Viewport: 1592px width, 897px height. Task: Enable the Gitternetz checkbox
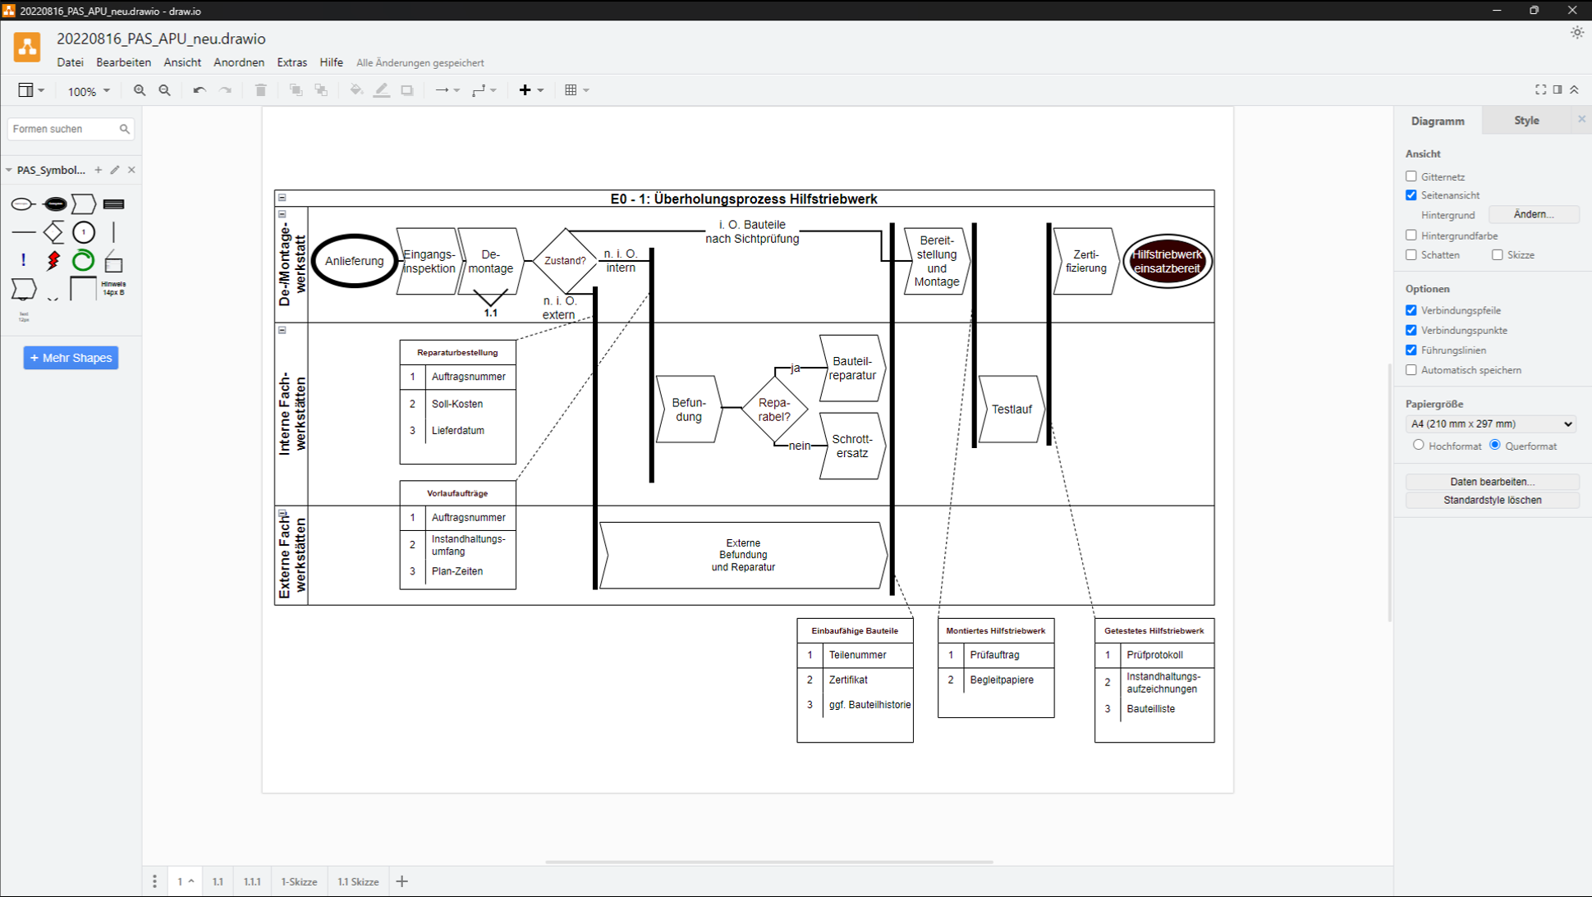tap(1411, 176)
